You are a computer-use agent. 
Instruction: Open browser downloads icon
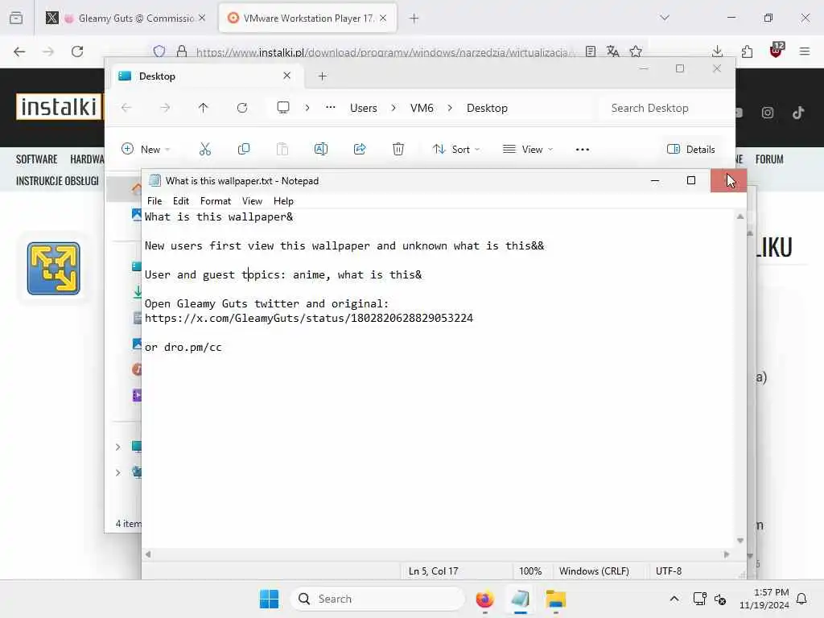click(x=717, y=51)
